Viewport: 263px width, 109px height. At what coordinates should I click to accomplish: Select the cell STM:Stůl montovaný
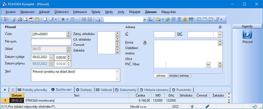(x=77, y=101)
